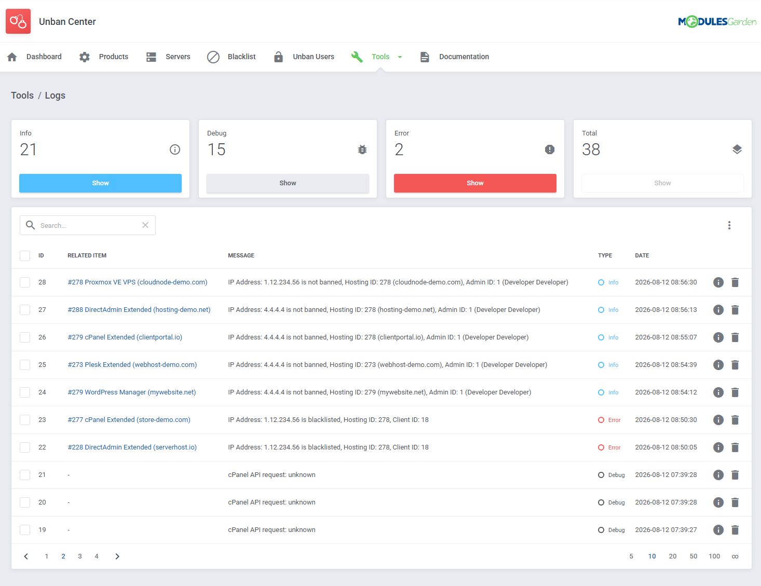Sort by the DATE column header
The height and width of the screenshot is (586, 761).
tap(642, 256)
